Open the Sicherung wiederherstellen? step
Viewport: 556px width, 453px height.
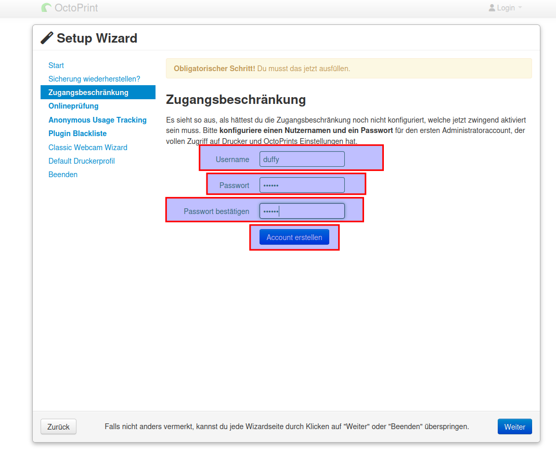coord(94,79)
